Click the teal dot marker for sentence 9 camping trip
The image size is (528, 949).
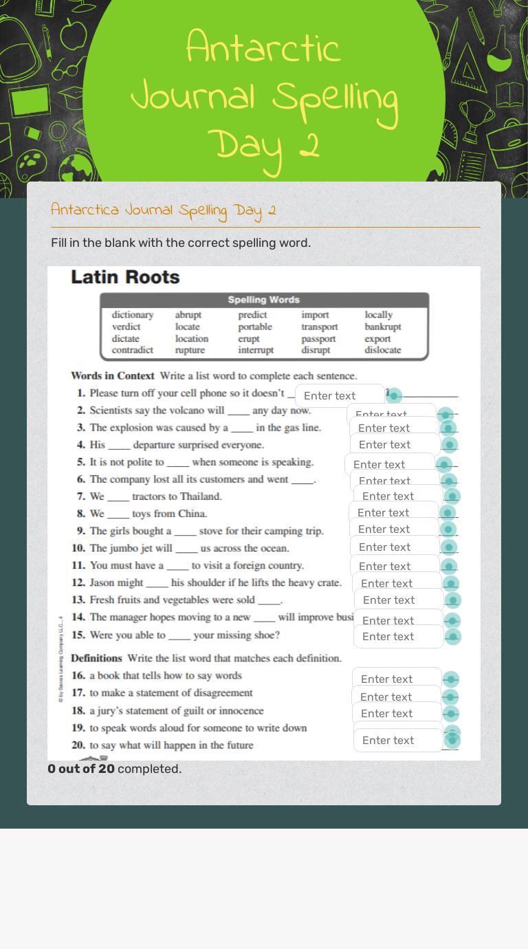[x=448, y=530]
